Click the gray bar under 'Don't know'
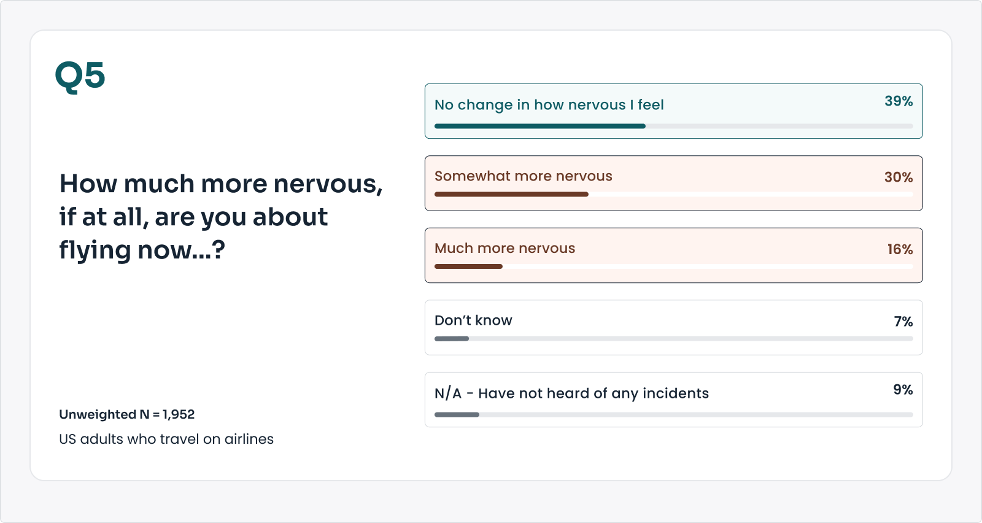This screenshot has height=523, width=982. 452,339
